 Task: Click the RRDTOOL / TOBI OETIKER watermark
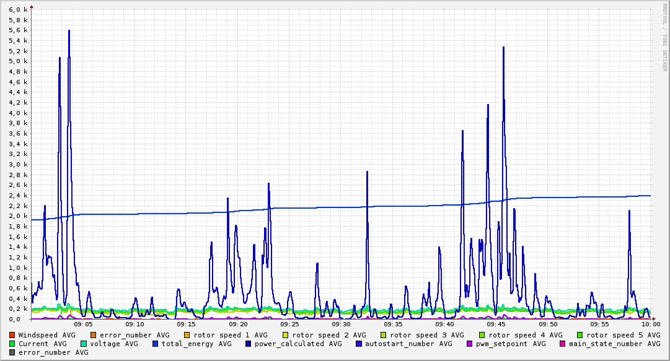pos(665,37)
